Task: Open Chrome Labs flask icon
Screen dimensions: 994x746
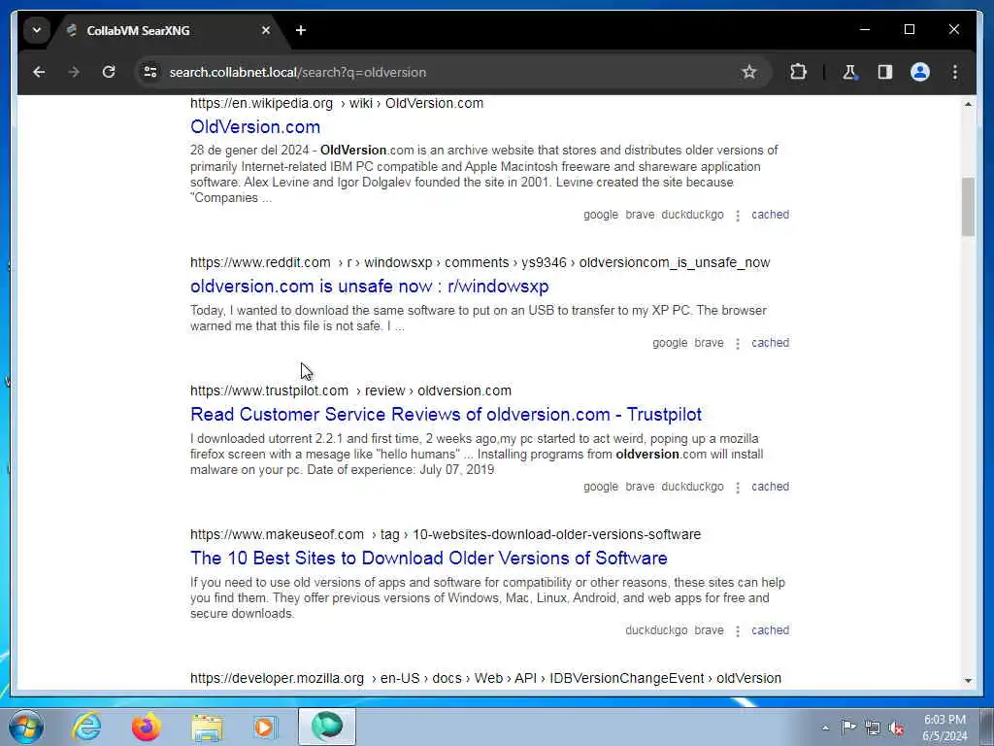Action: 849,72
